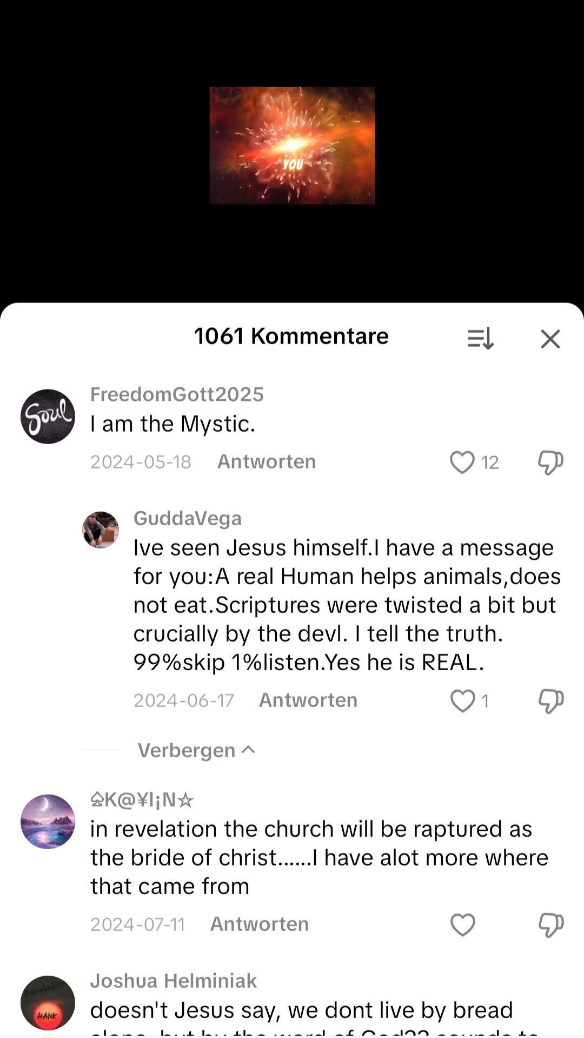Viewport: 584px width, 1038px height.
Task: Open GuddaVega username link
Action: (188, 519)
